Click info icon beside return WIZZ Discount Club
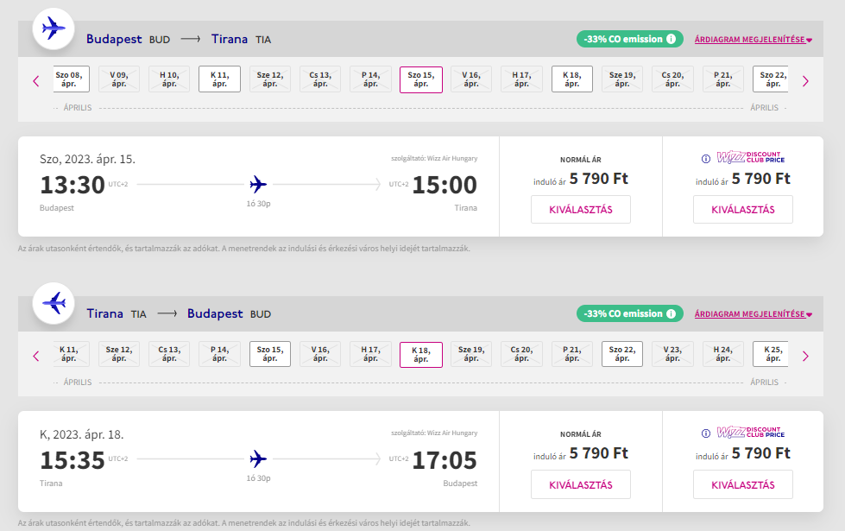This screenshot has height=531, width=845. point(705,433)
